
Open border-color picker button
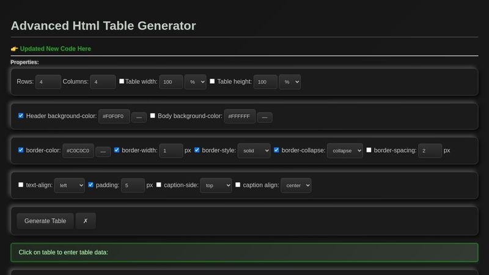tap(103, 151)
